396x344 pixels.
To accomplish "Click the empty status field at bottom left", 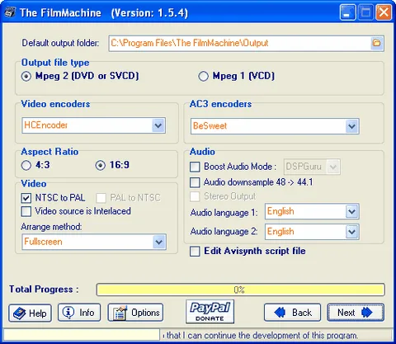I will pos(82,335).
